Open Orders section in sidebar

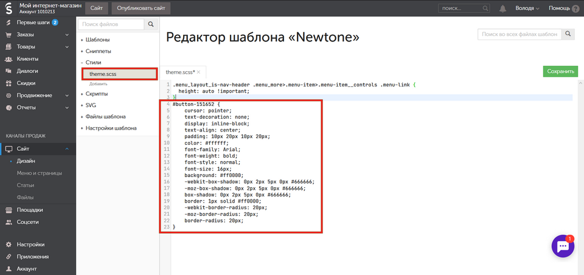click(26, 35)
